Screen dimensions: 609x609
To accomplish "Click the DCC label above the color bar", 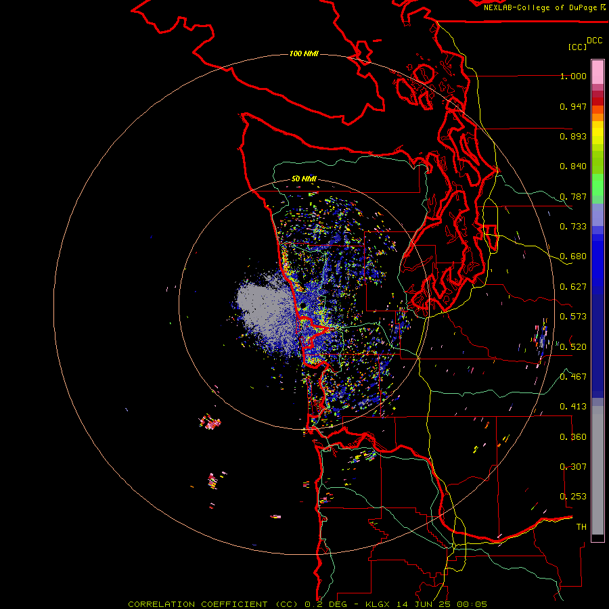I will click(595, 41).
